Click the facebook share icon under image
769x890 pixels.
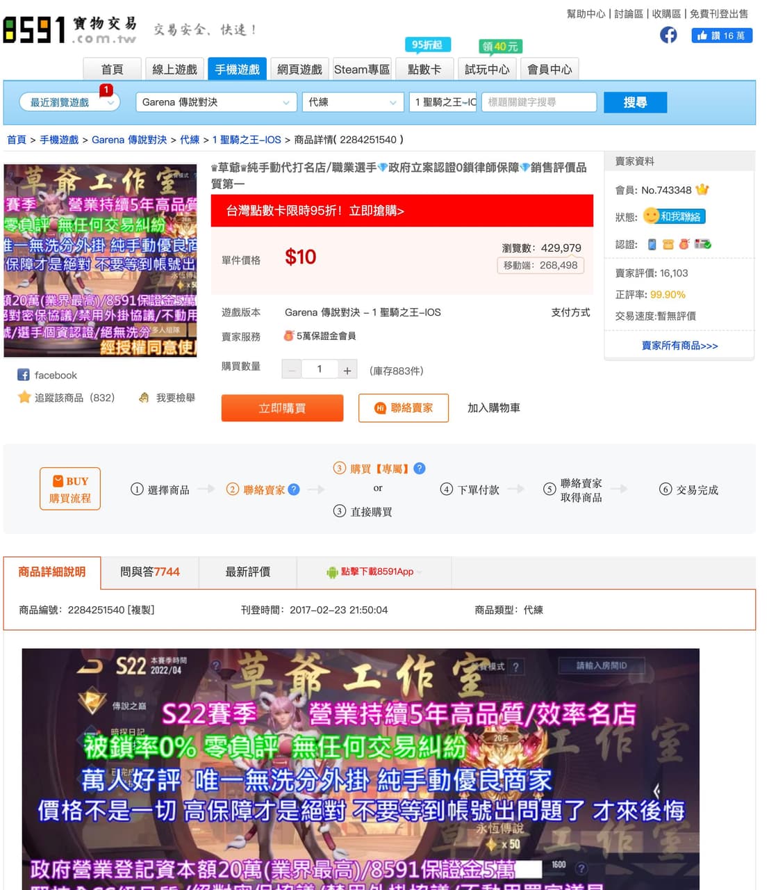click(x=23, y=375)
